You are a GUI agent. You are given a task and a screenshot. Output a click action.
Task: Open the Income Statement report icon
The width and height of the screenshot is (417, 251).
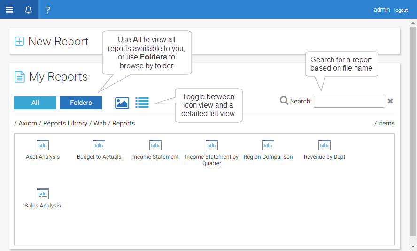coord(155,145)
